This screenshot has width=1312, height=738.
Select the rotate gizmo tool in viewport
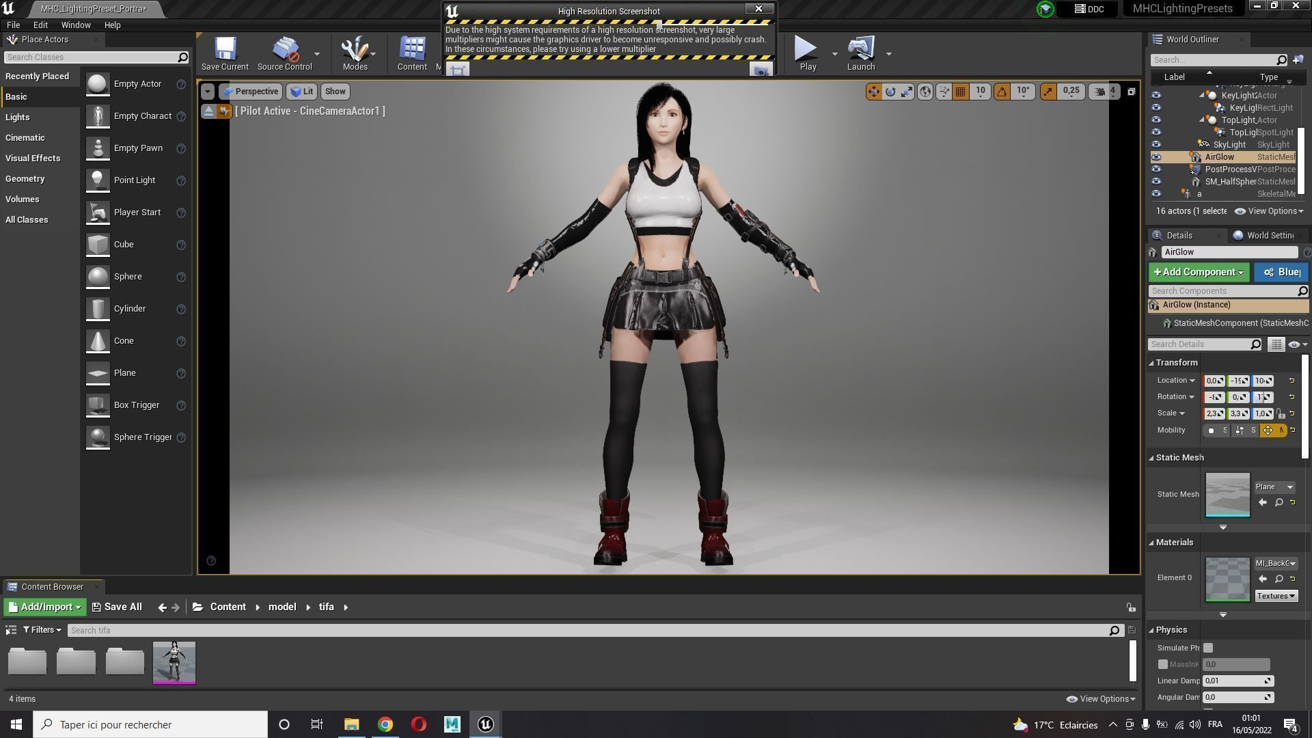coord(890,92)
